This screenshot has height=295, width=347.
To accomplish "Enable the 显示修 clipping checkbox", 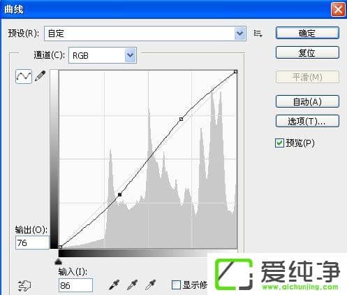I will point(176,285).
